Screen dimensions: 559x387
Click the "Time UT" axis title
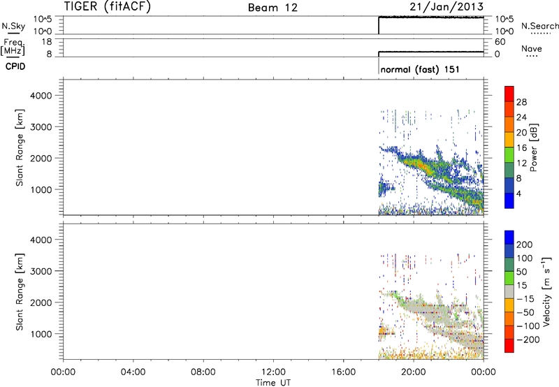(273, 383)
